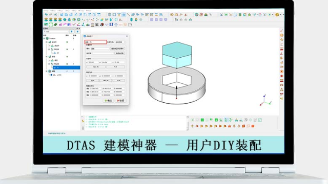The image size is (328, 184).
Task: Click the 'CI' icon in the second toolbar row
Action: [116, 19]
